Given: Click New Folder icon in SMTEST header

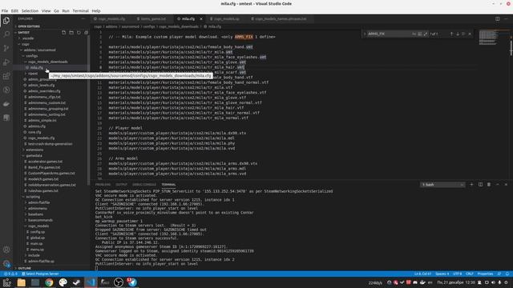Looking at the screenshot, I should coord(71,32).
